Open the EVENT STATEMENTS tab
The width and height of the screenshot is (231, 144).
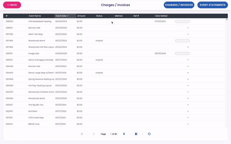point(213,5)
